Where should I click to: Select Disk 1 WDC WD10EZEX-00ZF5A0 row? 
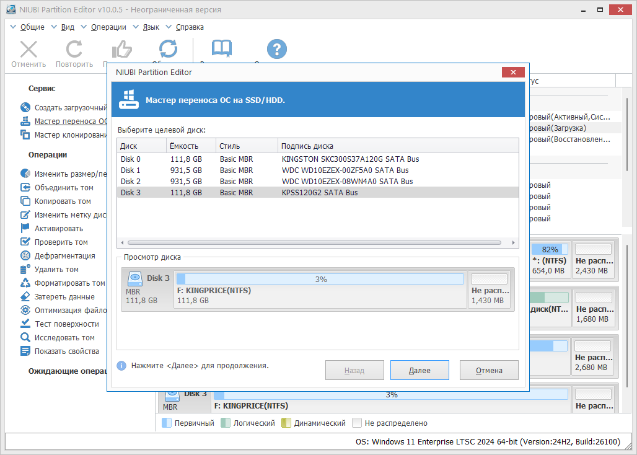click(318, 170)
